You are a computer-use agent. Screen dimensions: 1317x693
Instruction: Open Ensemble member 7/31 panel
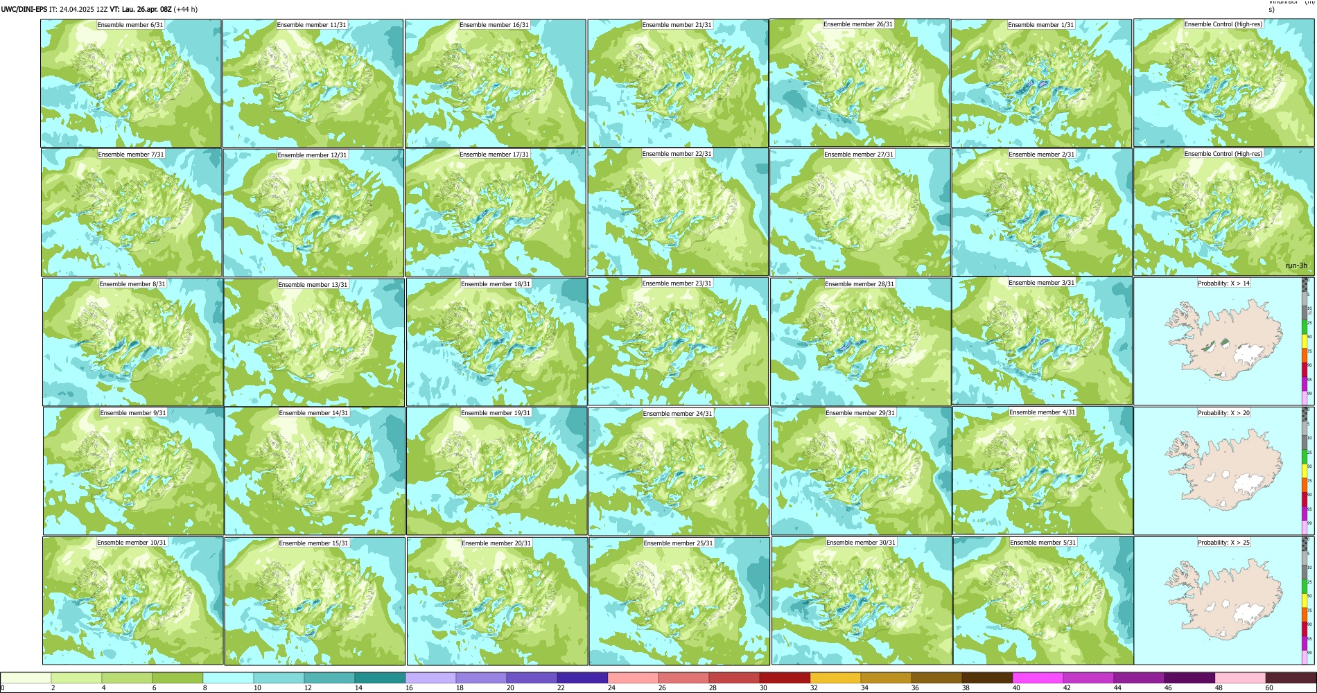pyautogui.click(x=132, y=213)
